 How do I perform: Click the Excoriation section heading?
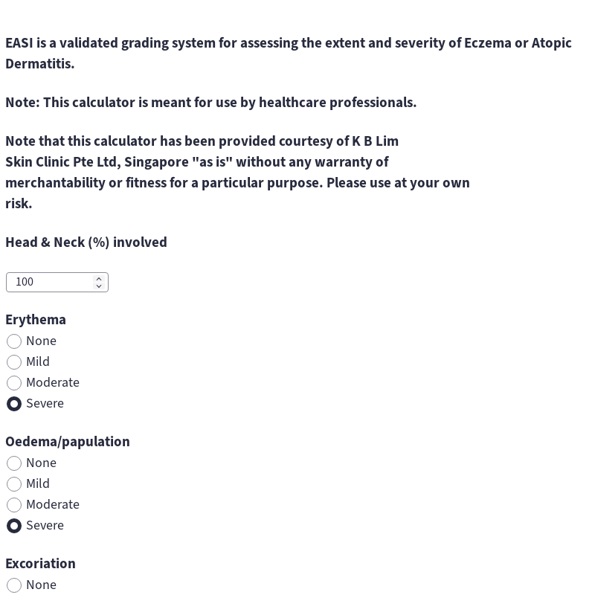[x=40, y=564]
